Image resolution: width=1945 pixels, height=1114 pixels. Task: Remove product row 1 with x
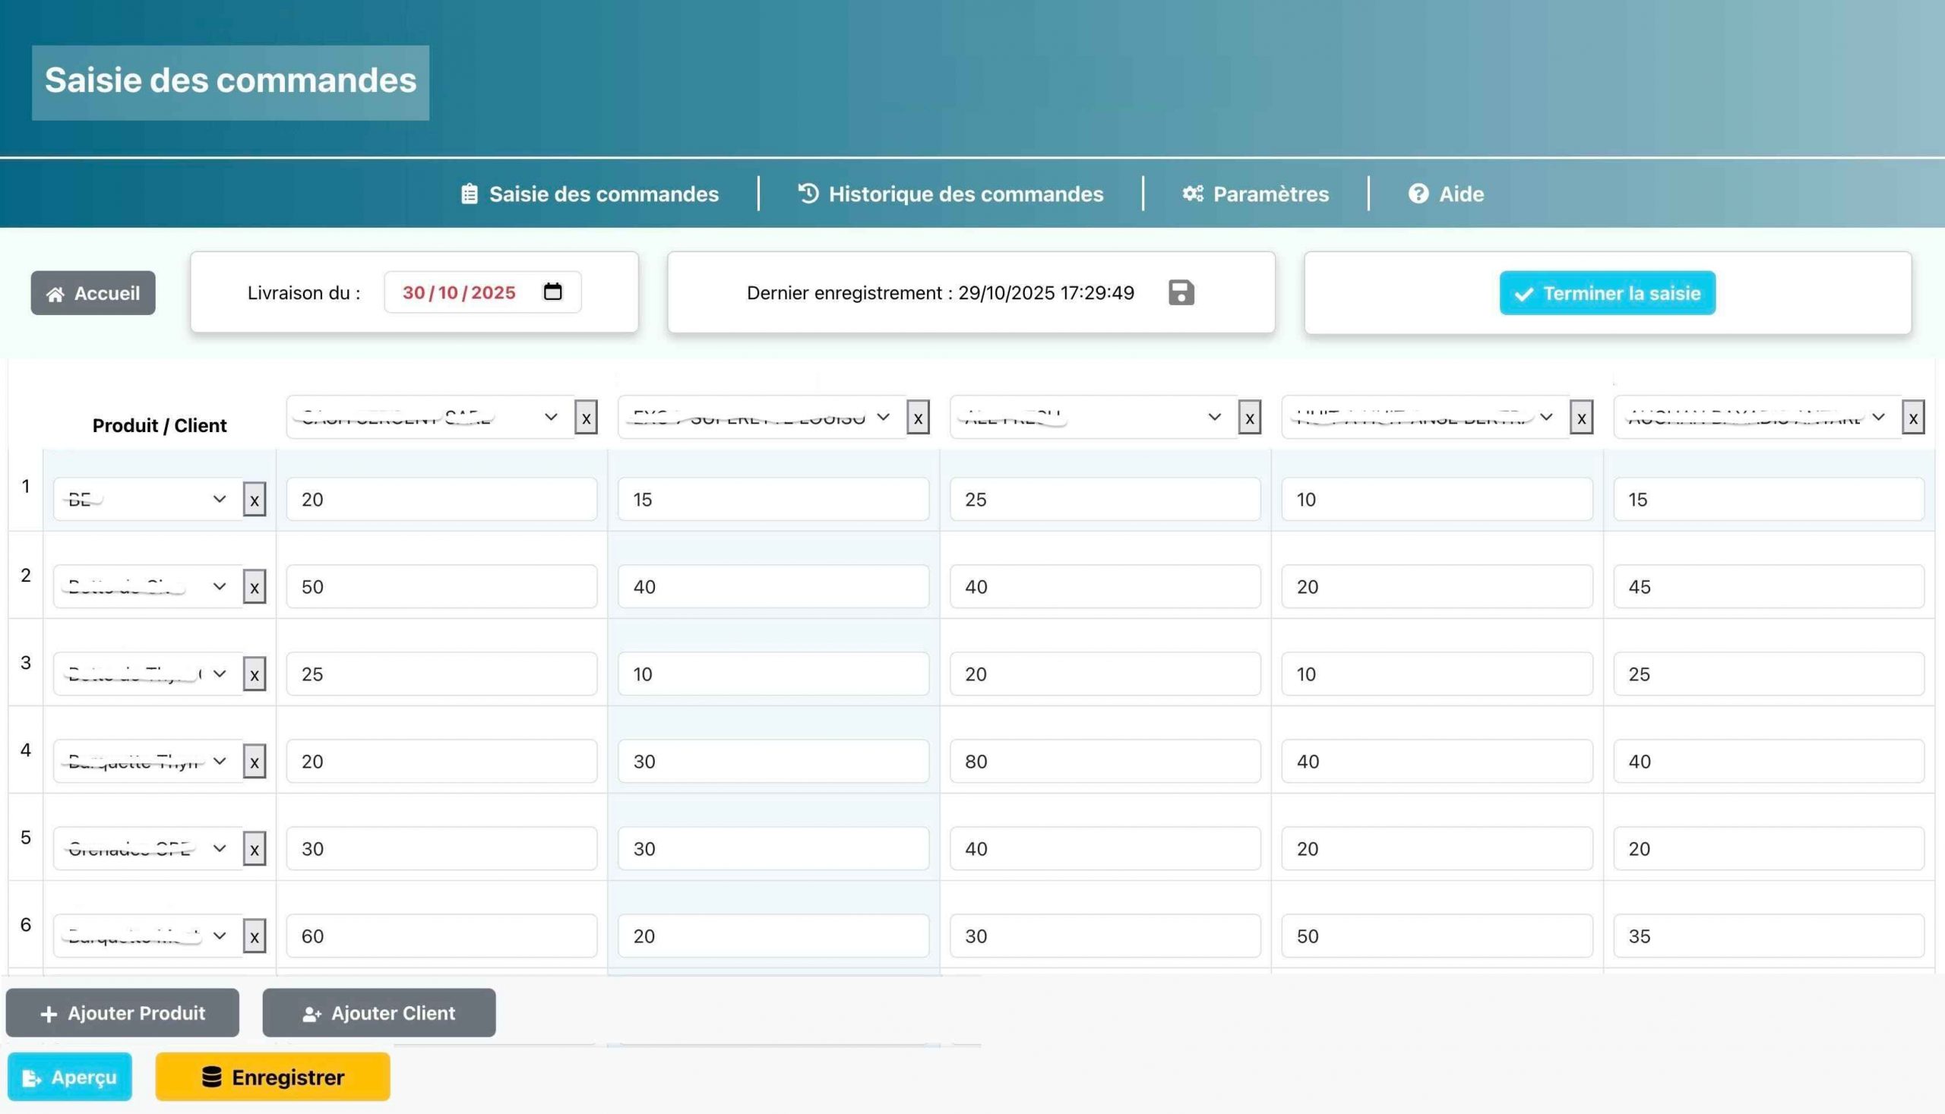coord(254,500)
